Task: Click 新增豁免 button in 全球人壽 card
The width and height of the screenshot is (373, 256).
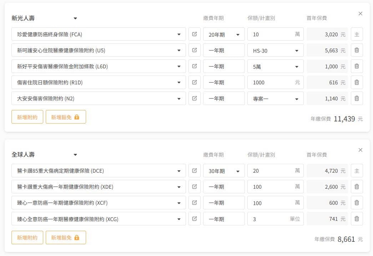Action: pos(66,237)
